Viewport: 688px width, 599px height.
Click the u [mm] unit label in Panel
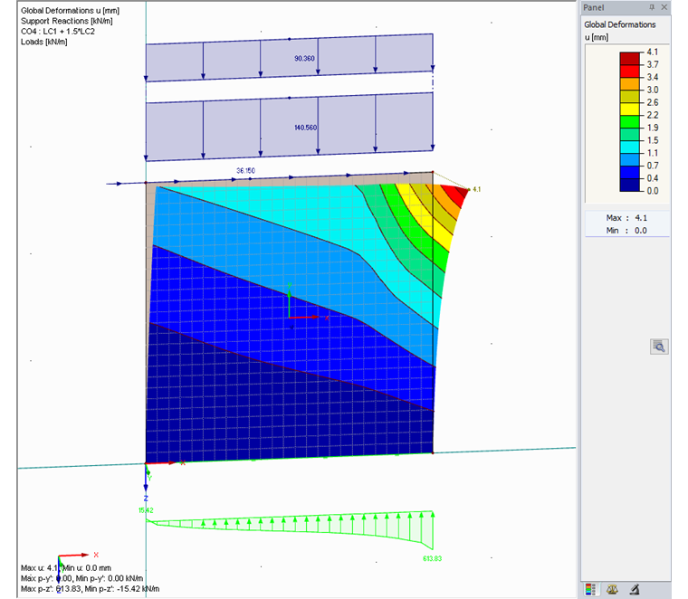click(597, 37)
